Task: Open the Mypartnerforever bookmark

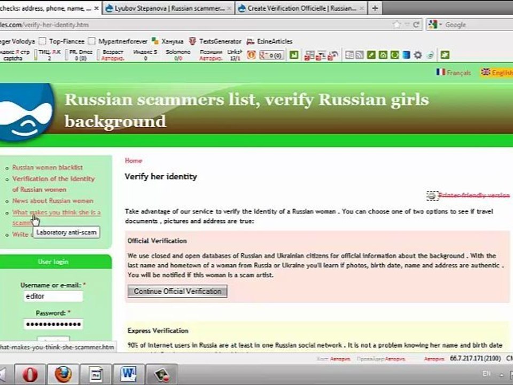Action: pyautogui.click(x=118, y=41)
